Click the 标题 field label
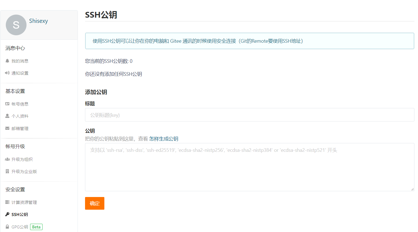418x232 pixels. tap(90, 104)
